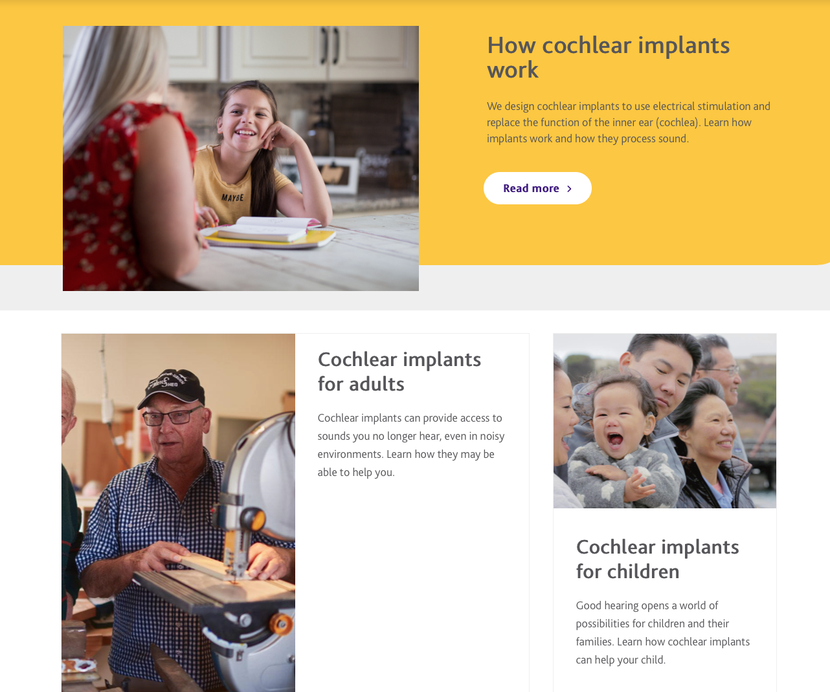Open Cochlear implants for adults heading link
The height and width of the screenshot is (692, 830).
pyautogui.click(x=399, y=371)
